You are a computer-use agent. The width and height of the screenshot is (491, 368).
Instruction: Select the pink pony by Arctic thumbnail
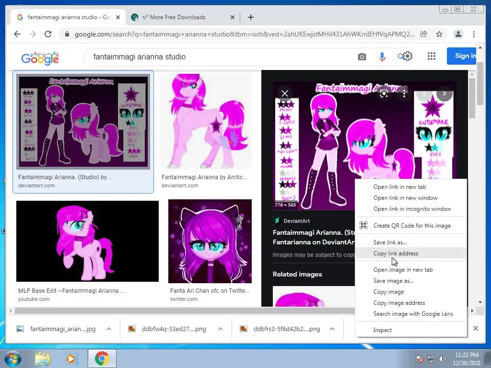pos(205,122)
